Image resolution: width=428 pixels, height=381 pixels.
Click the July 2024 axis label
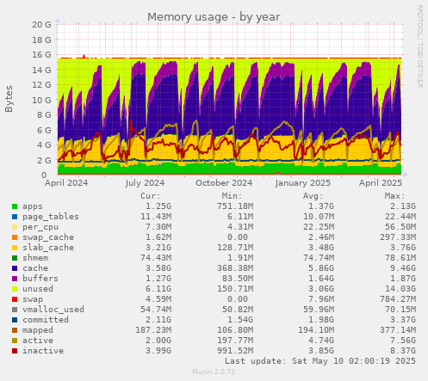(x=145, y=183)
